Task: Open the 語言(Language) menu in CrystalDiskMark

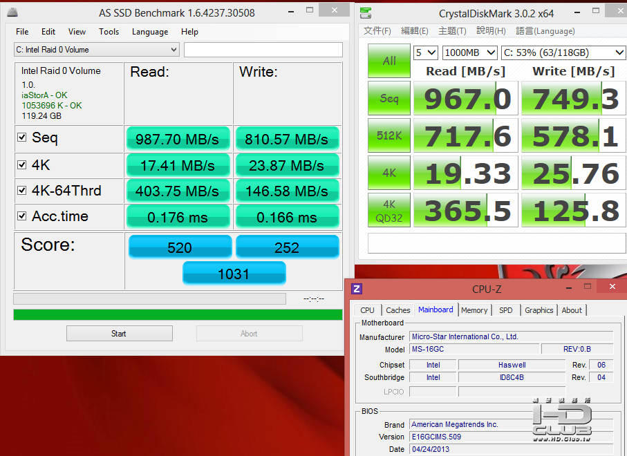Action: click(545, 31)
